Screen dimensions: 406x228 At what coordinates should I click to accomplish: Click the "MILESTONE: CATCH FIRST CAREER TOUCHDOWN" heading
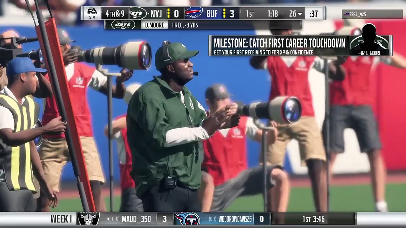tap(279, 43)
